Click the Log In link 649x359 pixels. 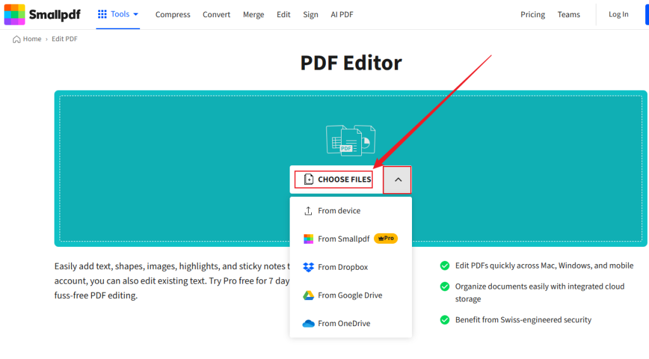[619, 15]
